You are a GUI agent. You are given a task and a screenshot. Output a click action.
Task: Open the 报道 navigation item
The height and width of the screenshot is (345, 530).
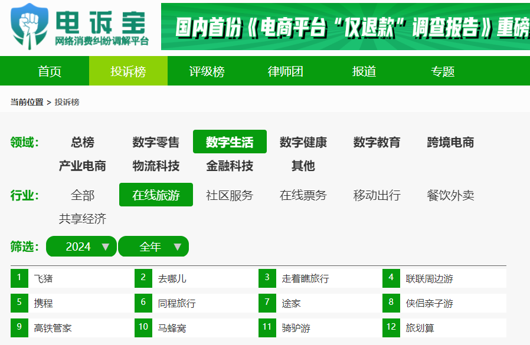tap(364, 71)
